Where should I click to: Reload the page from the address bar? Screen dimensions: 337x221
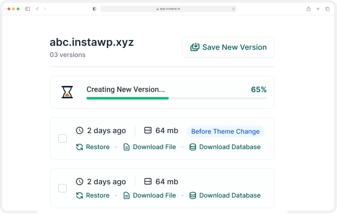pyautogui.click(x=233, y=9)
